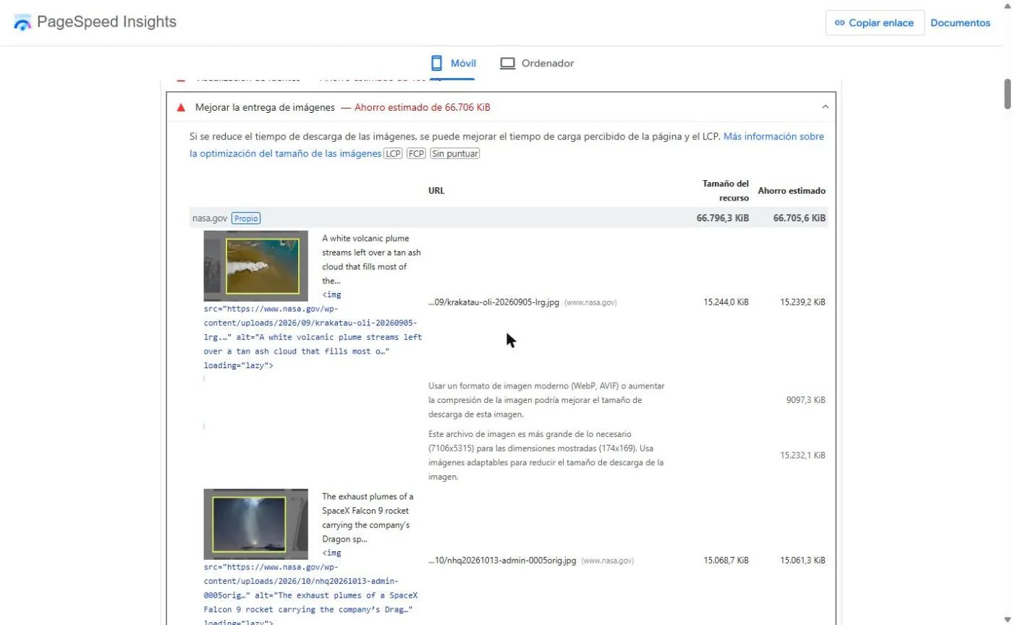
Task: Click the 'Usar un formato de imagen moderno' recommendation text
Action: click(x=546, y=400)
